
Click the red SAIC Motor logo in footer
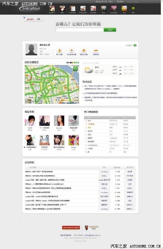click(71, 227)
